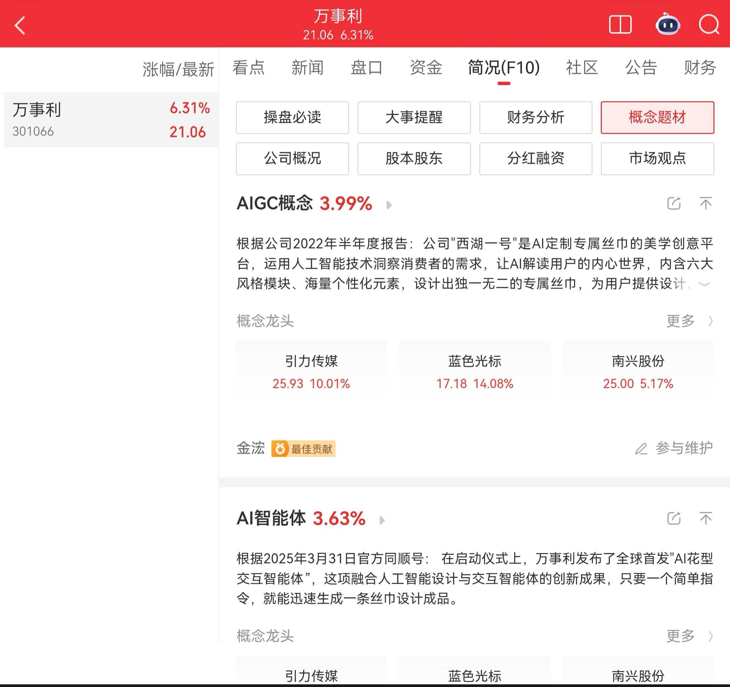The height and width of the screenshot is (687, 730).
Task: Open AI智能体 details via arrow
Action: 382,520
